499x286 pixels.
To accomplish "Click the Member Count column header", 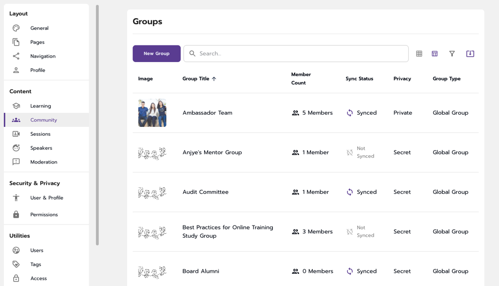I will (x=301, y=79).
